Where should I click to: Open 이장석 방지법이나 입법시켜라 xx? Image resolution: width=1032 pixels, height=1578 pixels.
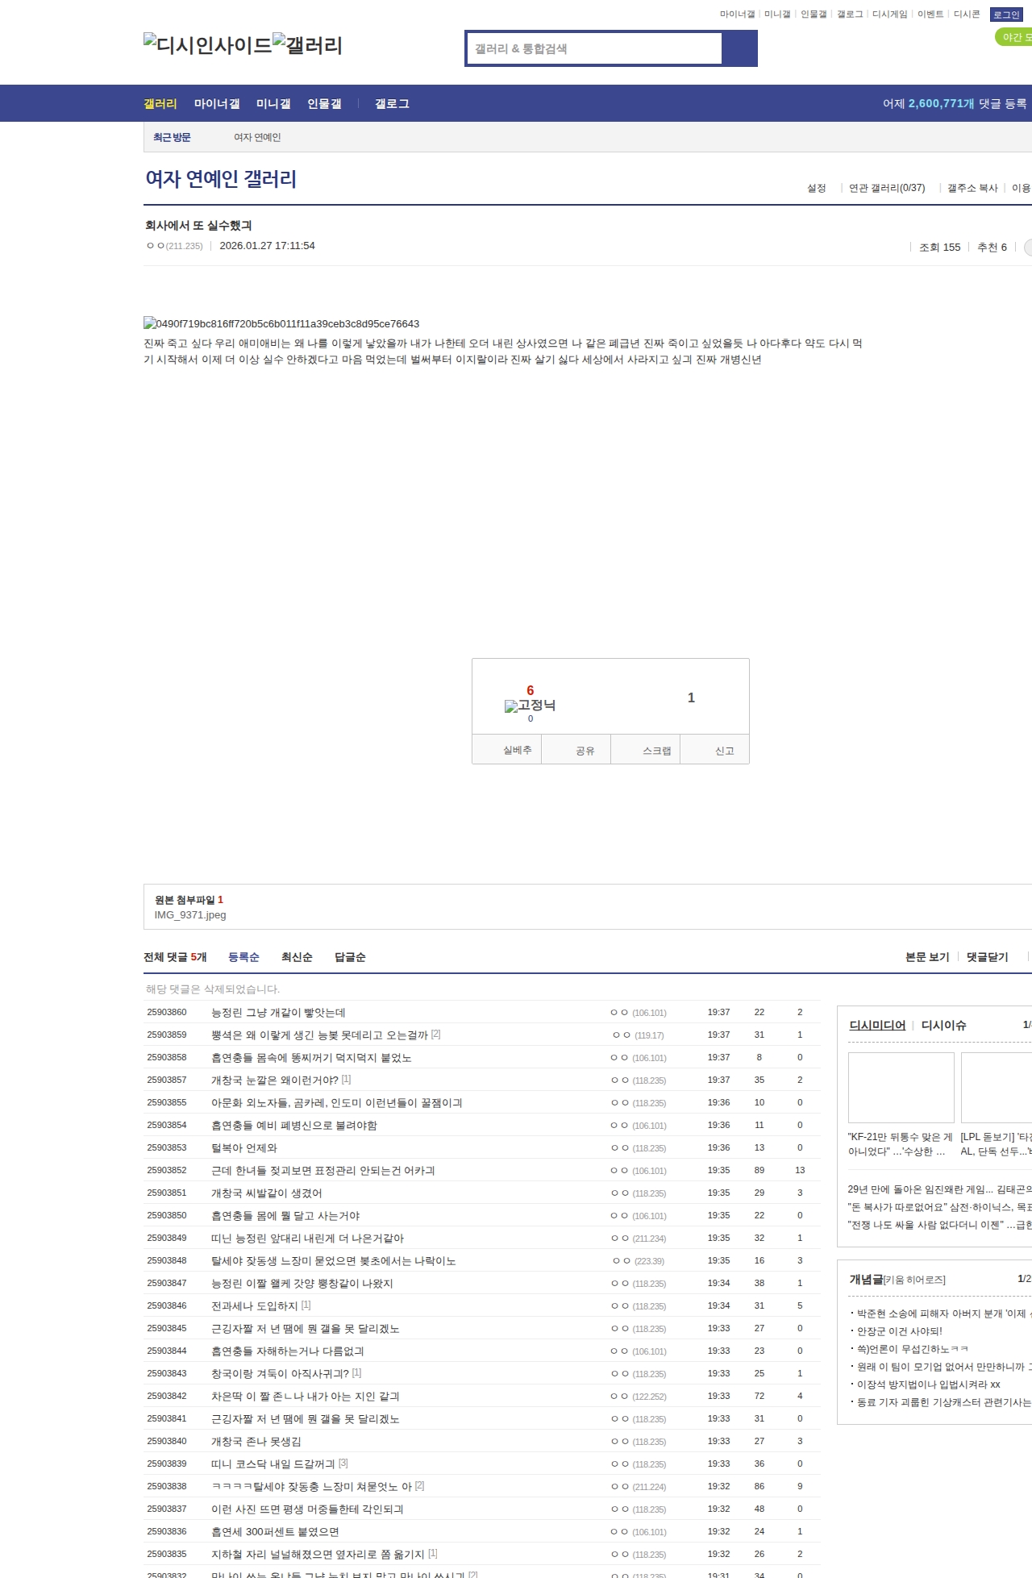tap(928, 1384)
